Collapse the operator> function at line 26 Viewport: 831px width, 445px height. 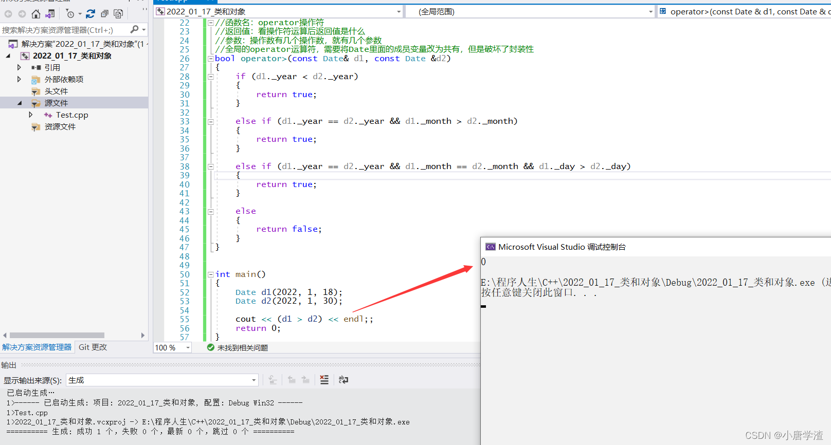[x=211, y=59]
